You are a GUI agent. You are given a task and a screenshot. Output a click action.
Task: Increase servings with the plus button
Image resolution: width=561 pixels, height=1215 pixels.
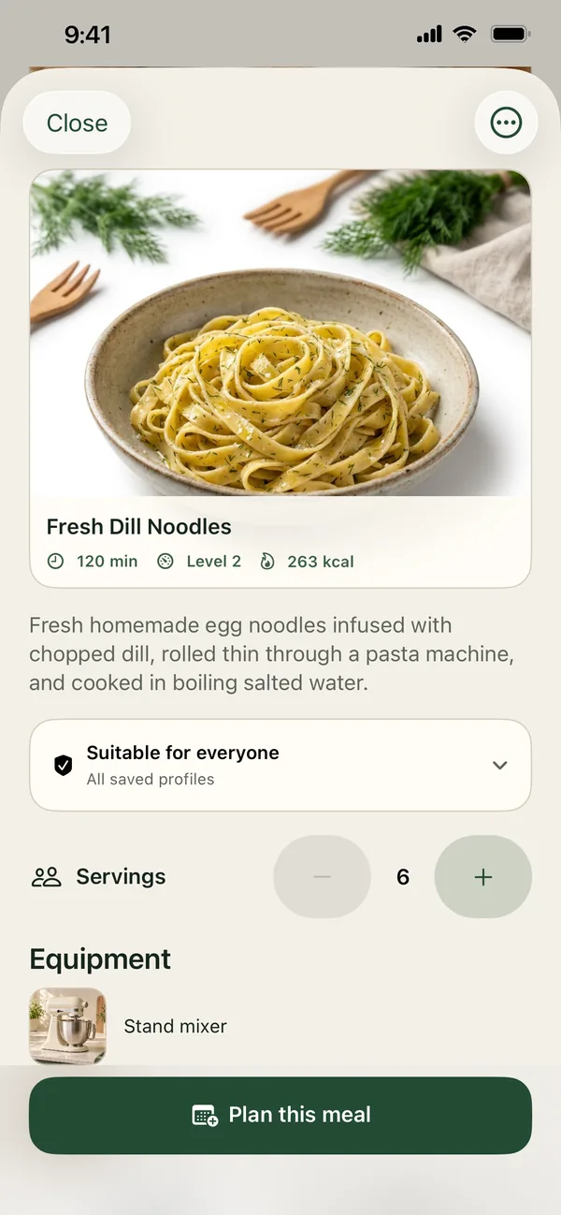pyautogui.click(x=483, y=877)
